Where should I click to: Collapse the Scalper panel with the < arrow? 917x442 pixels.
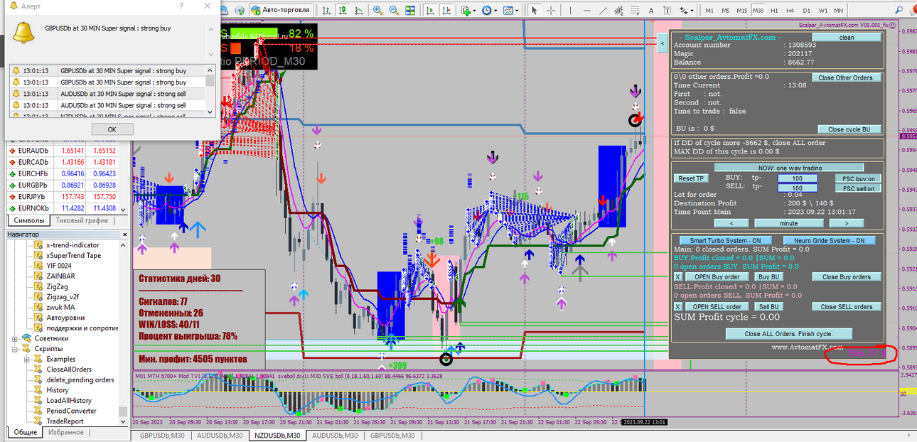tap(662, 44)
